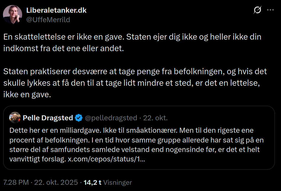Click the "7.28 PM" post time
This screenshot has width=281, height=191.
coord(15,182)
